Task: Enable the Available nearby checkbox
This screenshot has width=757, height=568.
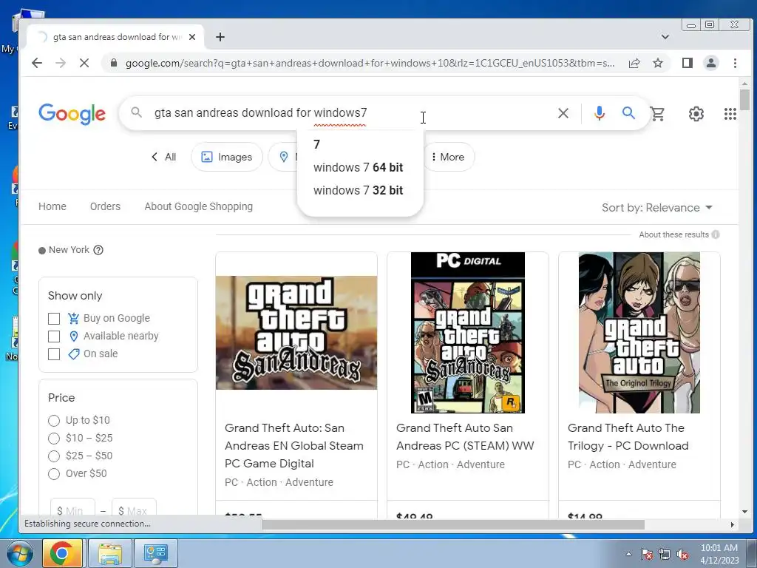Action: coord(54,337)
